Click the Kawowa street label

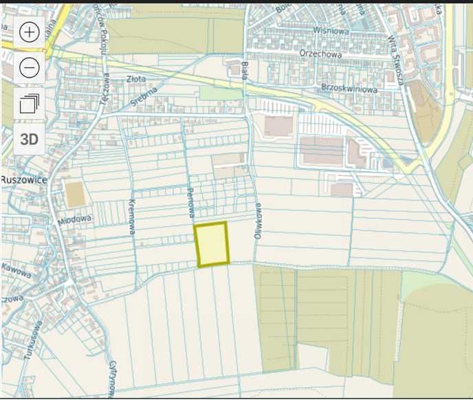point(16,270)
